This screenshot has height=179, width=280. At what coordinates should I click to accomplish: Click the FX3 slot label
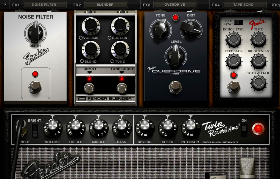147,5
